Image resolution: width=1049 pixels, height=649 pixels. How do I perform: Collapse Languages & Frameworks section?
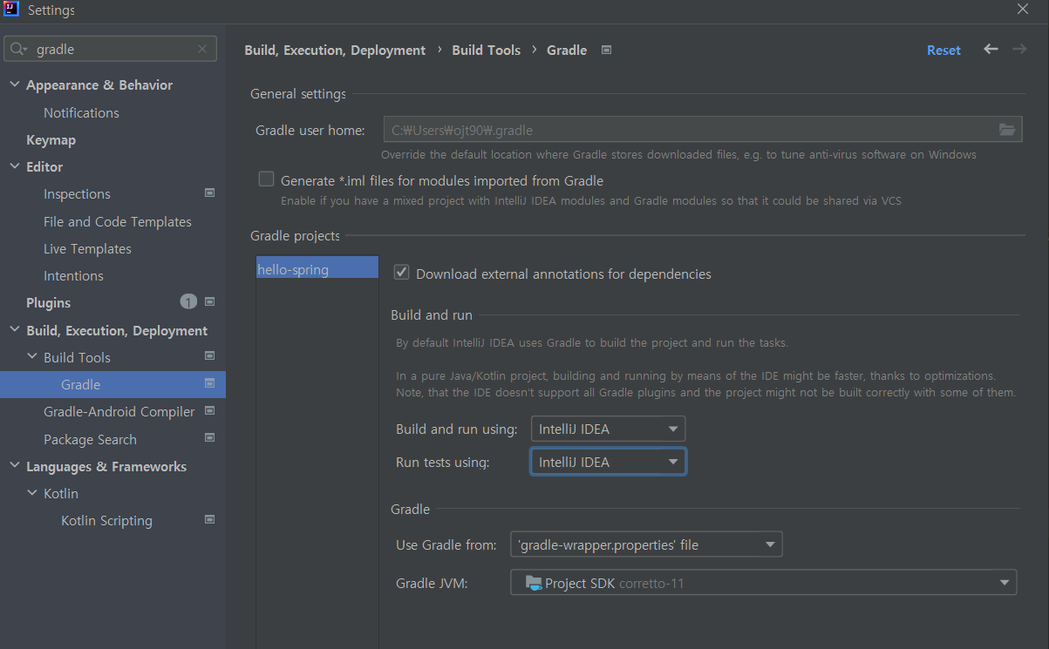(x=14, y=466)
